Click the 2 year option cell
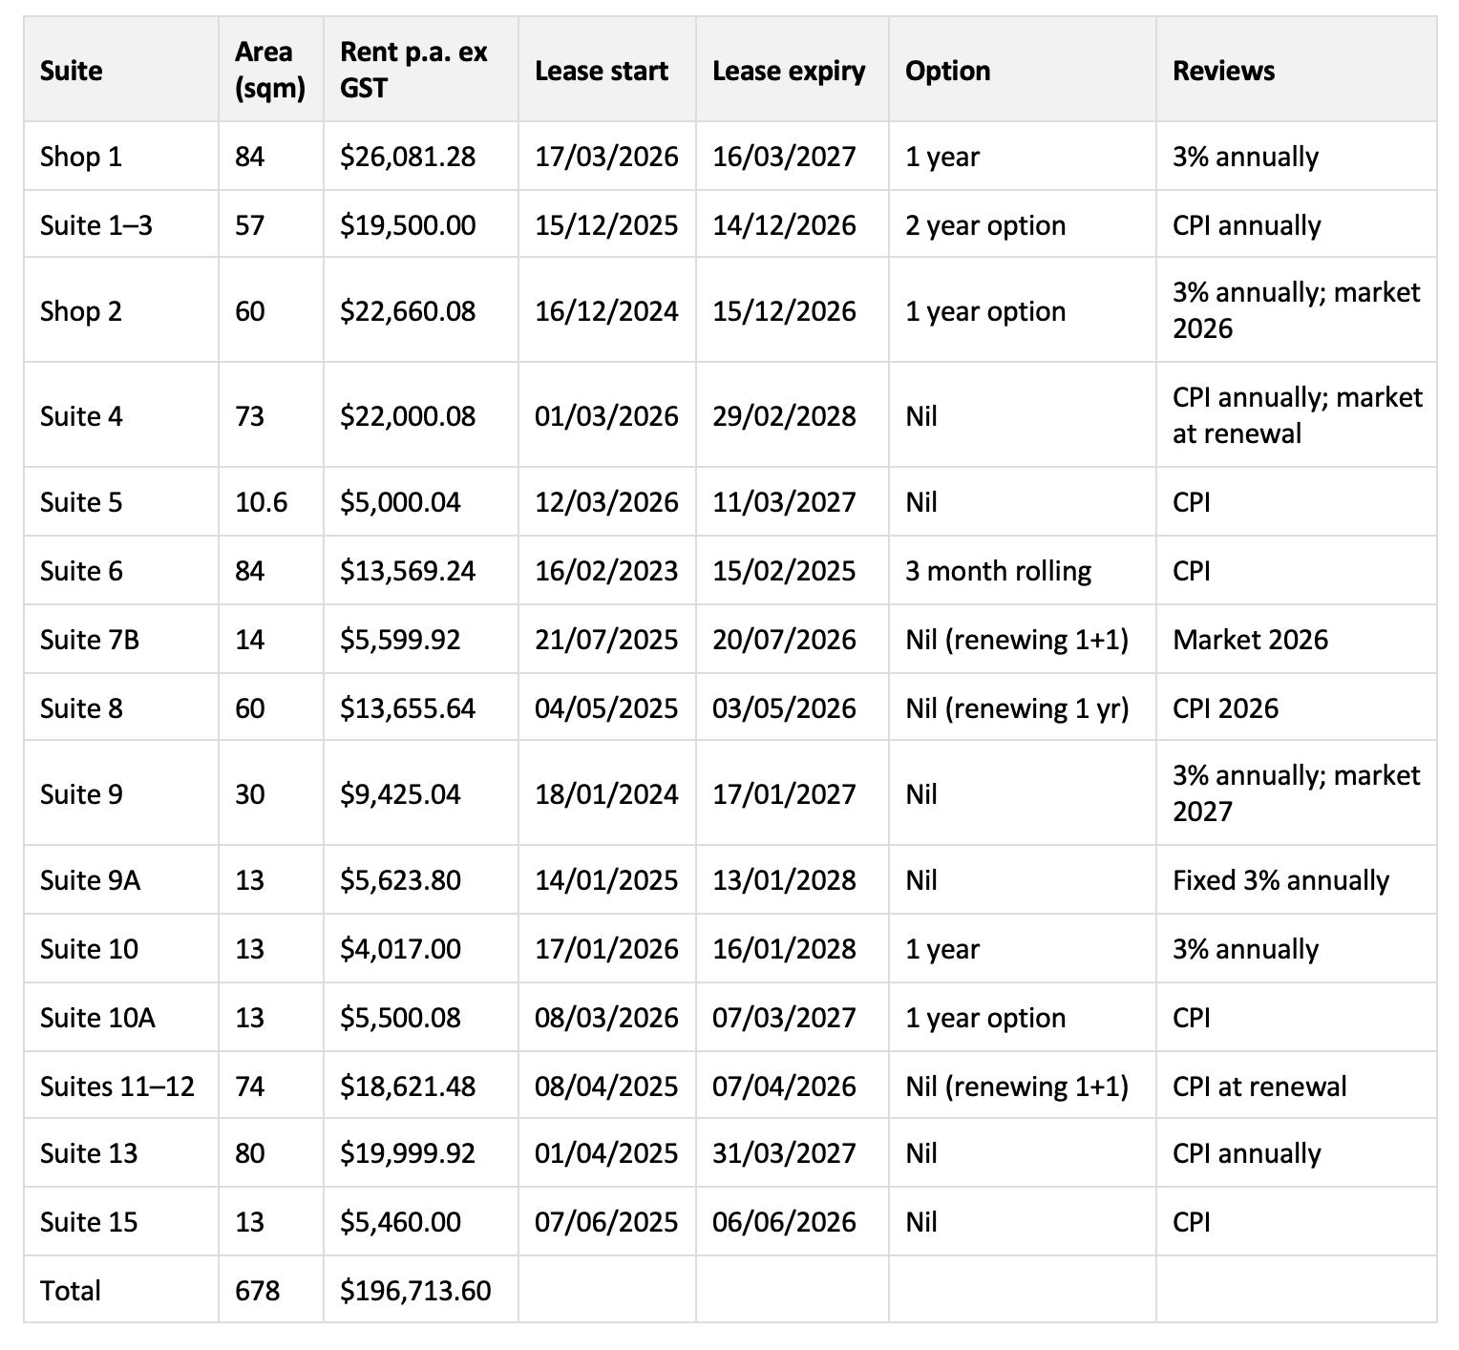Viewport: 1459px width, 1350px height. (985, 225)
